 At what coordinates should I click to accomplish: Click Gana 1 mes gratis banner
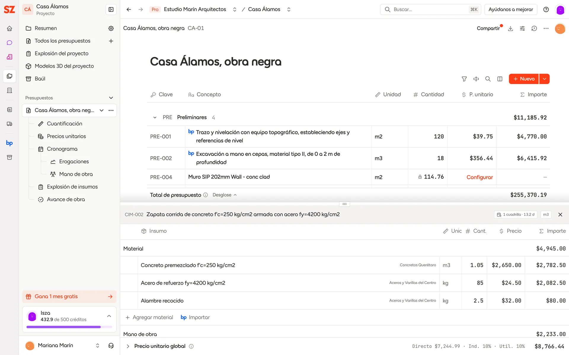pyautogui.click(x=69, y=297)
